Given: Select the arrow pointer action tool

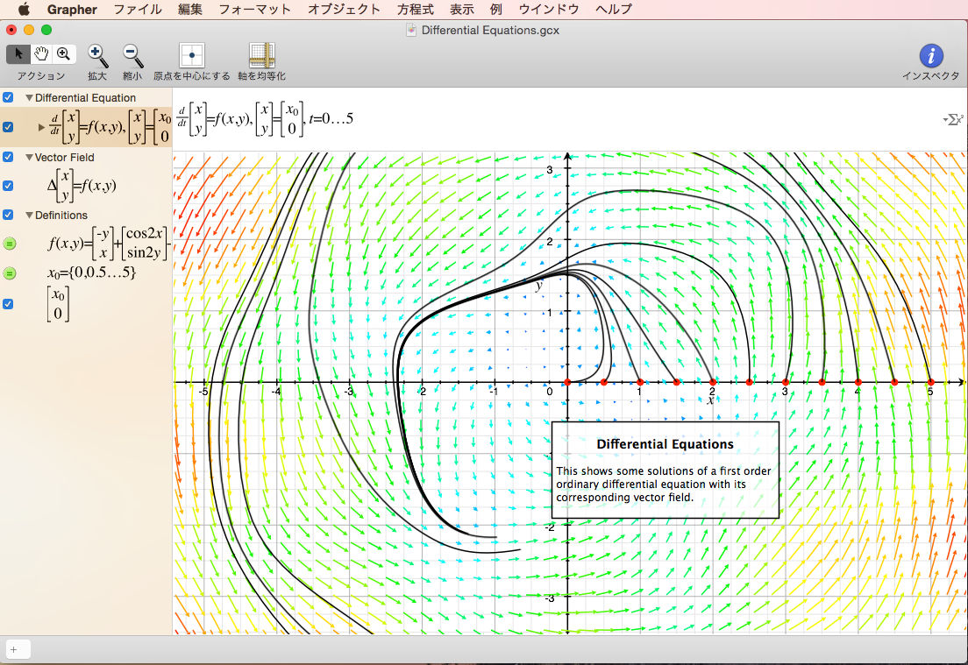Looking at the screenshot, I should click(x=18, y=54).
